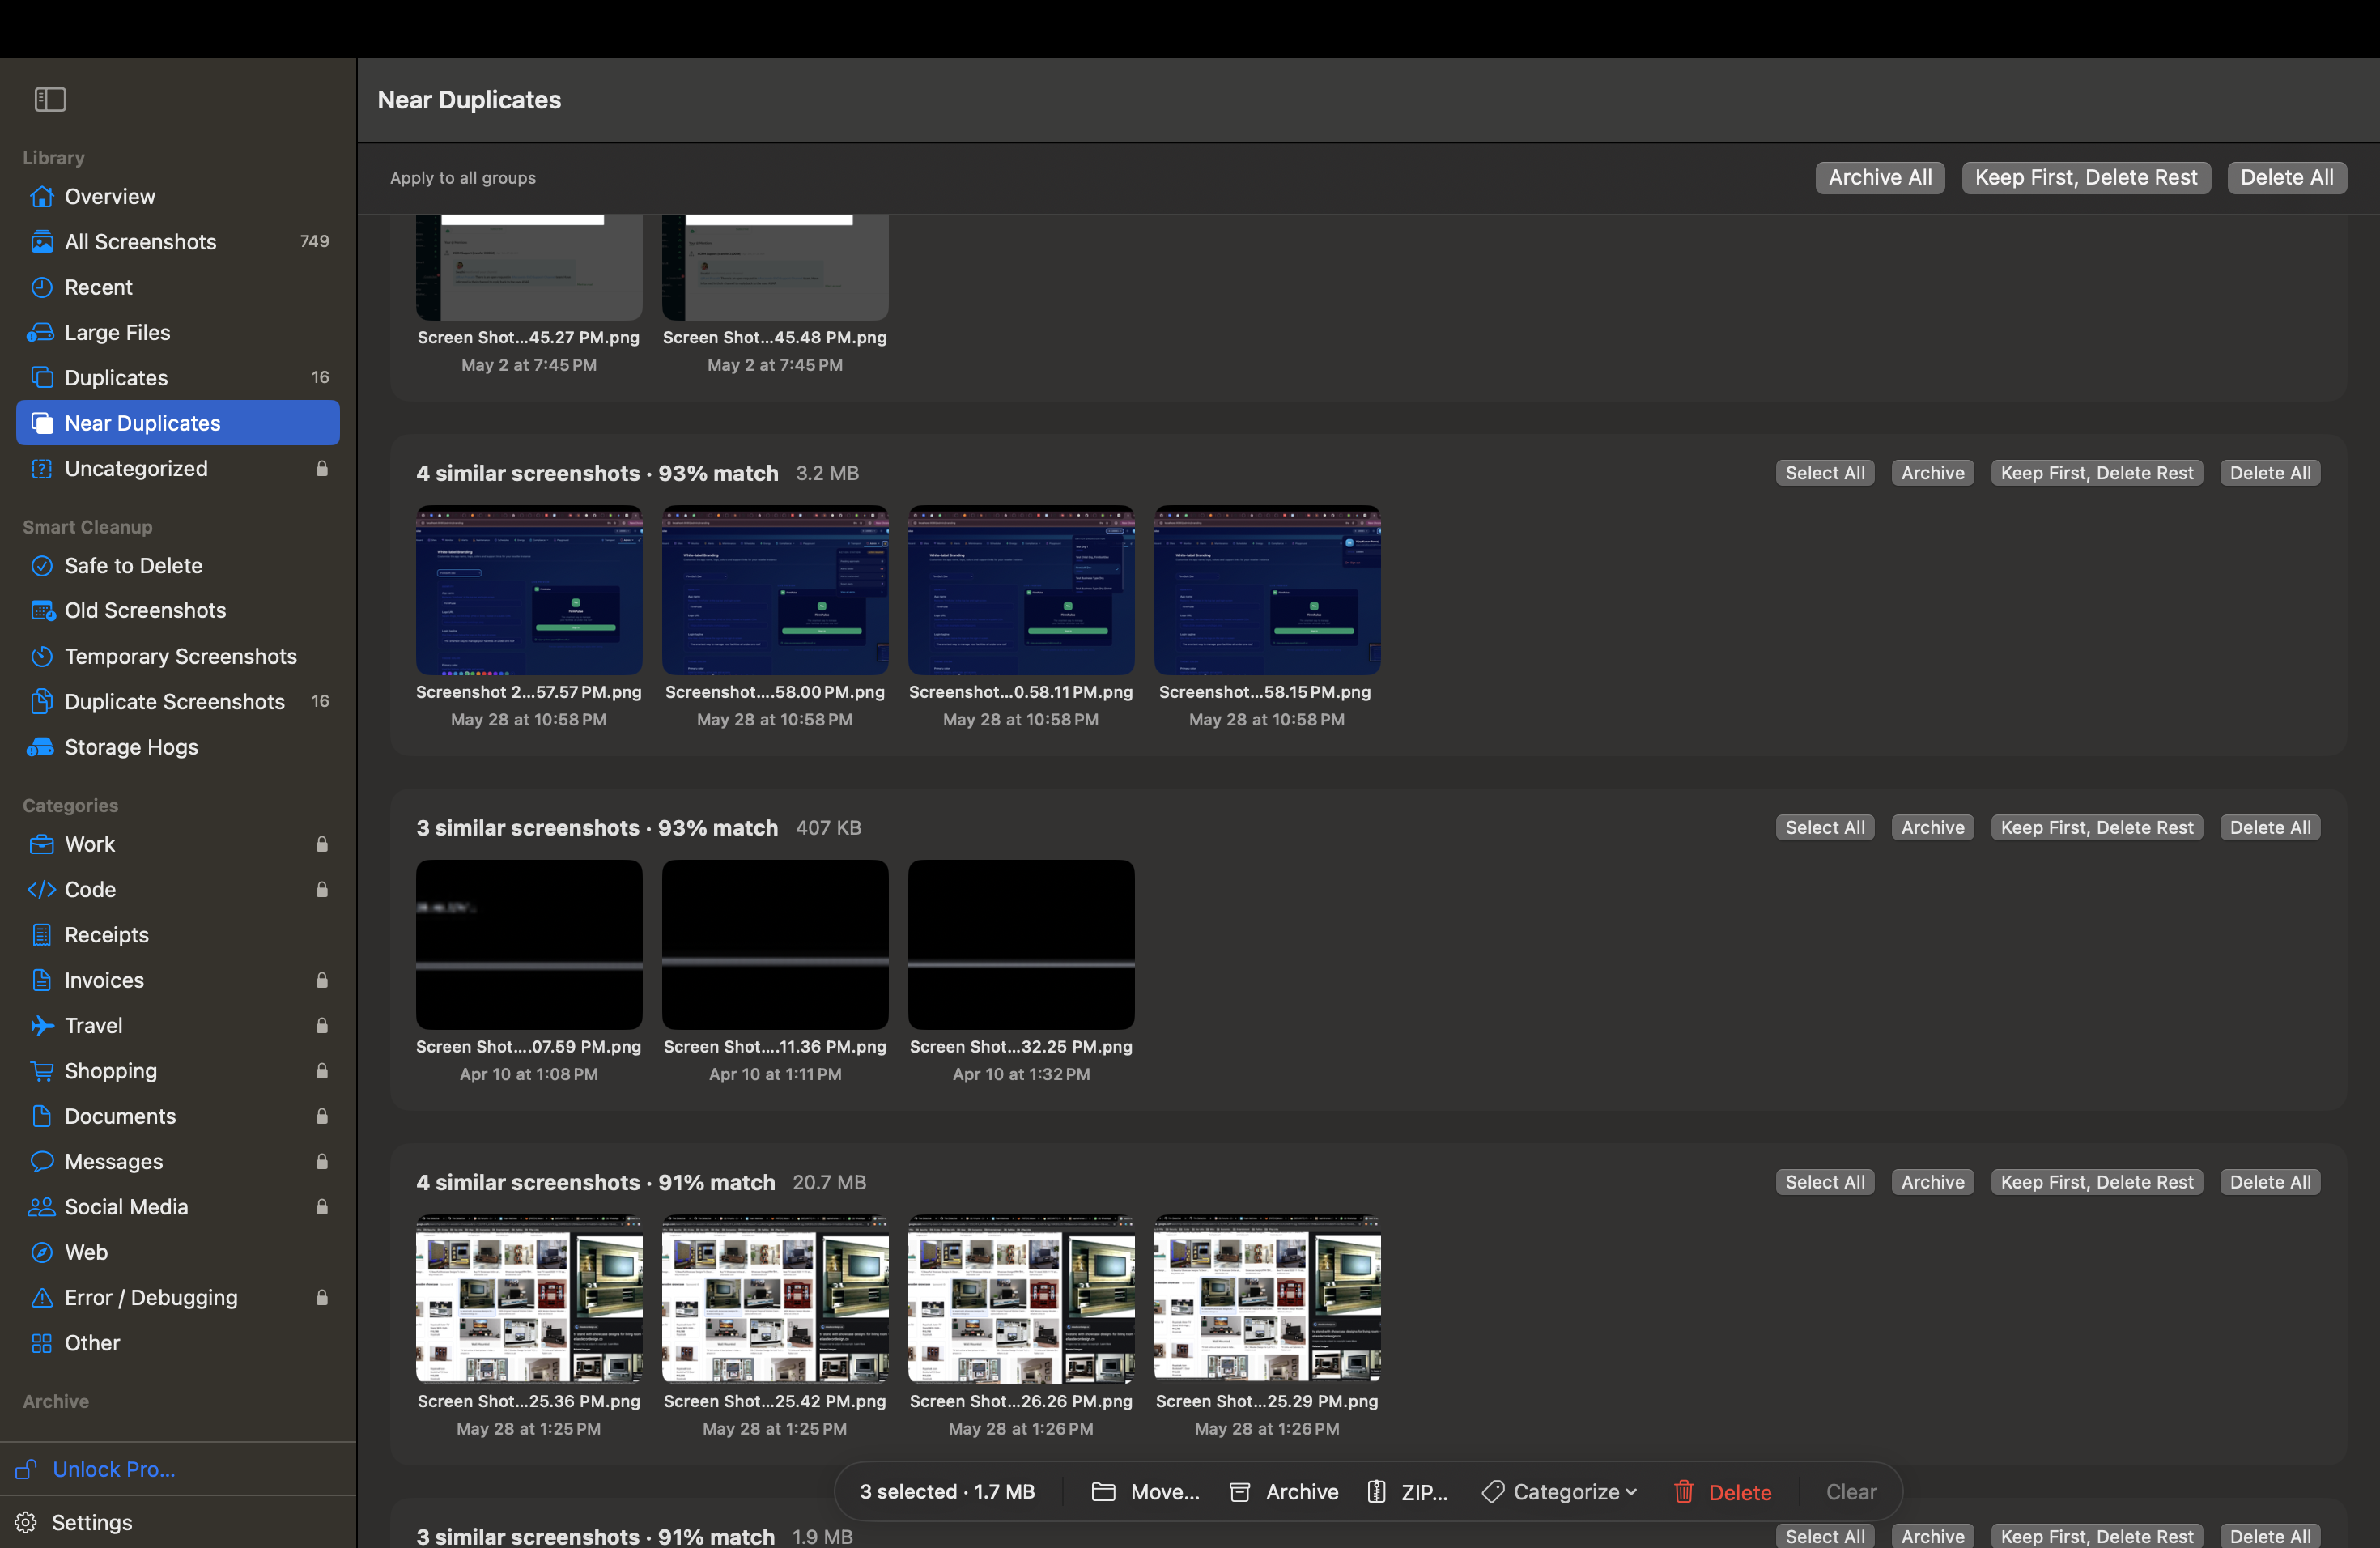
Task: Click the Social Media people icon
Action: (x=41, y=1206)
